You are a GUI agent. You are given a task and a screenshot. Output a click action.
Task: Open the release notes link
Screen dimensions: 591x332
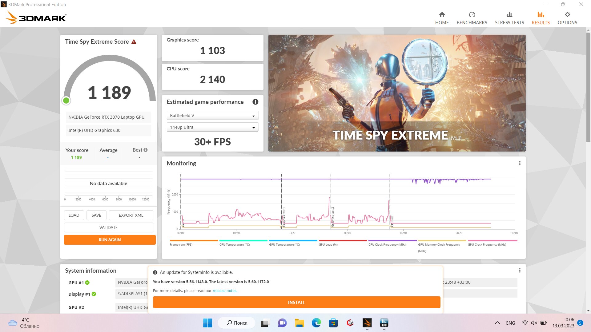coord(224,290)
